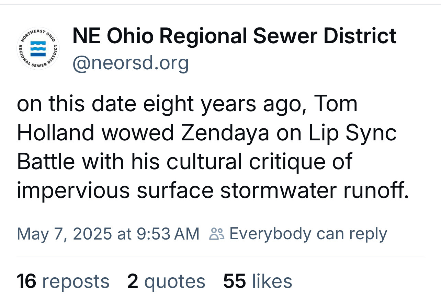Click the phrase eight years ago in the post
Image resolution: width=441 pixels, height=302 pixels.
(x=221, y=104)
